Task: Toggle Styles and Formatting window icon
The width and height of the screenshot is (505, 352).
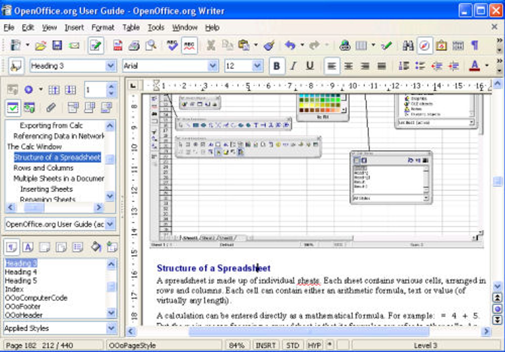Action: 16,66
